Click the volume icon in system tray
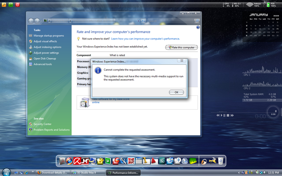Viewport: 282px width, 176px height. click(x=265, y=172)
